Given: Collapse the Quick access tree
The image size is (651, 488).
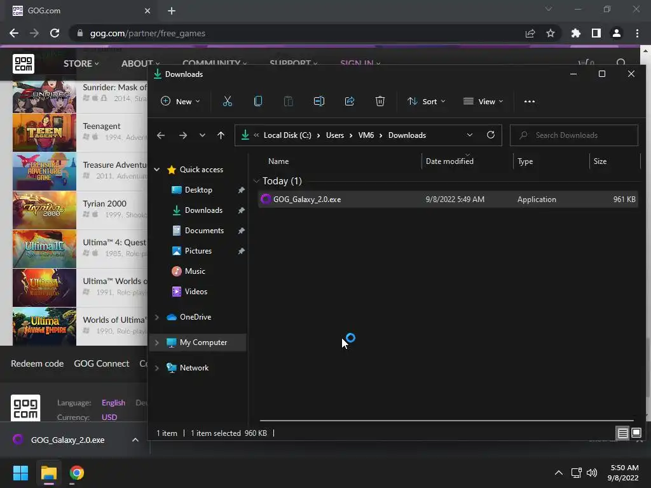Looking at the screenshot, I should 157,169.
